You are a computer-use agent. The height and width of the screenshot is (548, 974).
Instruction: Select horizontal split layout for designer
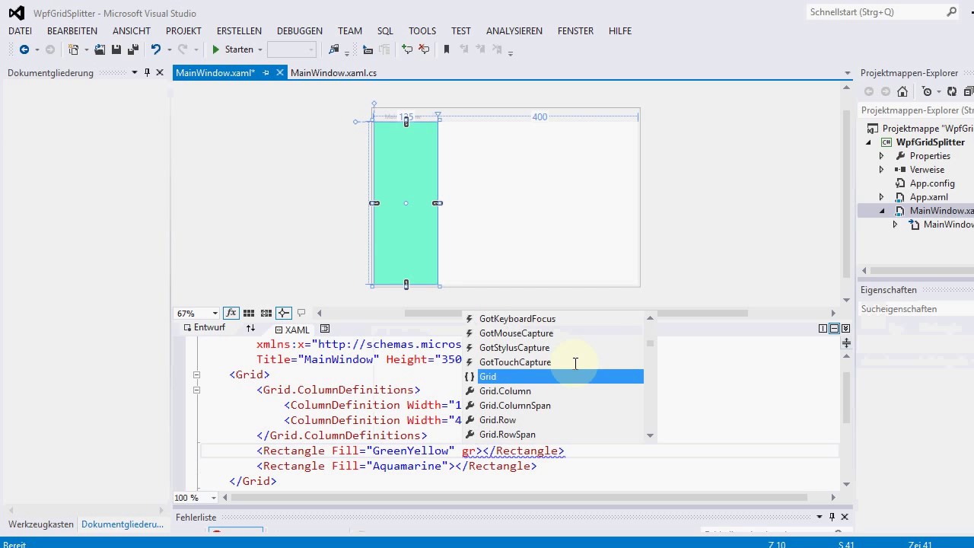834,328
